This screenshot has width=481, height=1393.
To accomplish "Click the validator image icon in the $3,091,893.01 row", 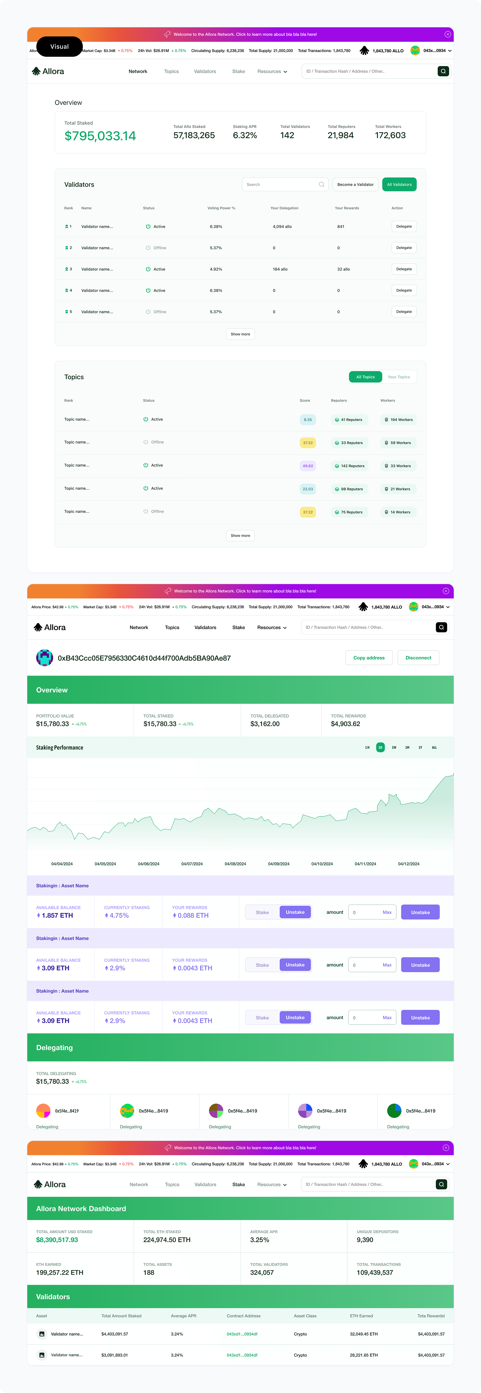I will (x=42, y=1355).
